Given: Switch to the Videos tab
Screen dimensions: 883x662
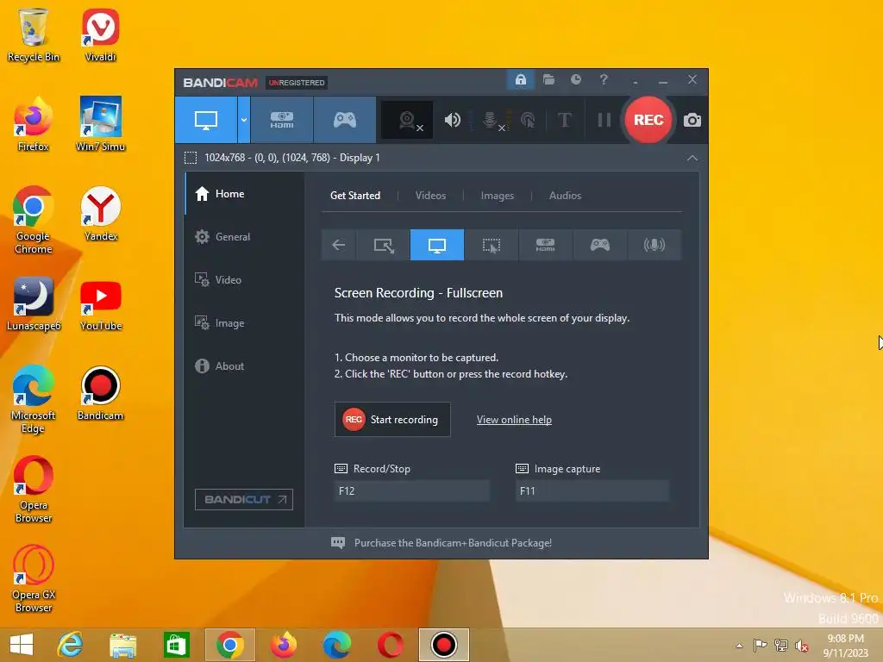Looking at the screenshot, I should coord(430,196).
